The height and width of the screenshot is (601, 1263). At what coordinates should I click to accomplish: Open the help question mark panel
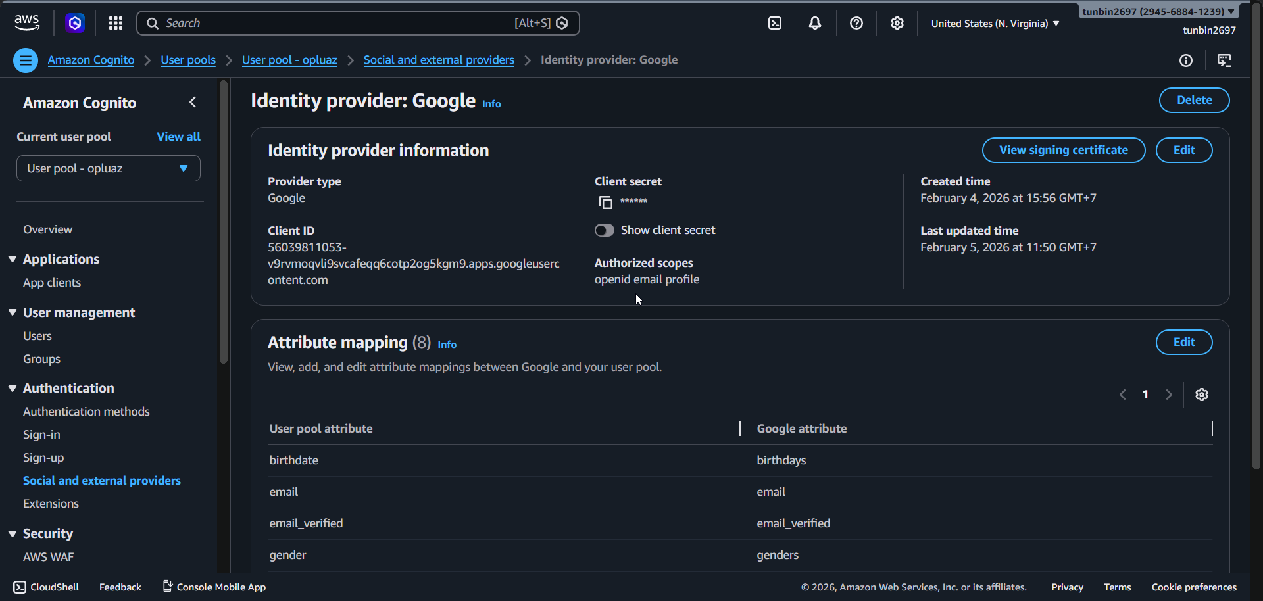click(856, 22)
